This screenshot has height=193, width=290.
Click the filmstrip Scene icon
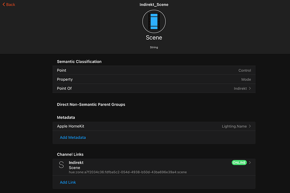click(153, 21)
